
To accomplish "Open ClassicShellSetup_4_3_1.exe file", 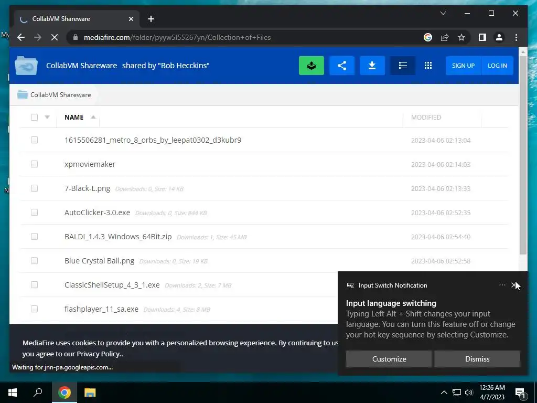I will pos(112,285).
